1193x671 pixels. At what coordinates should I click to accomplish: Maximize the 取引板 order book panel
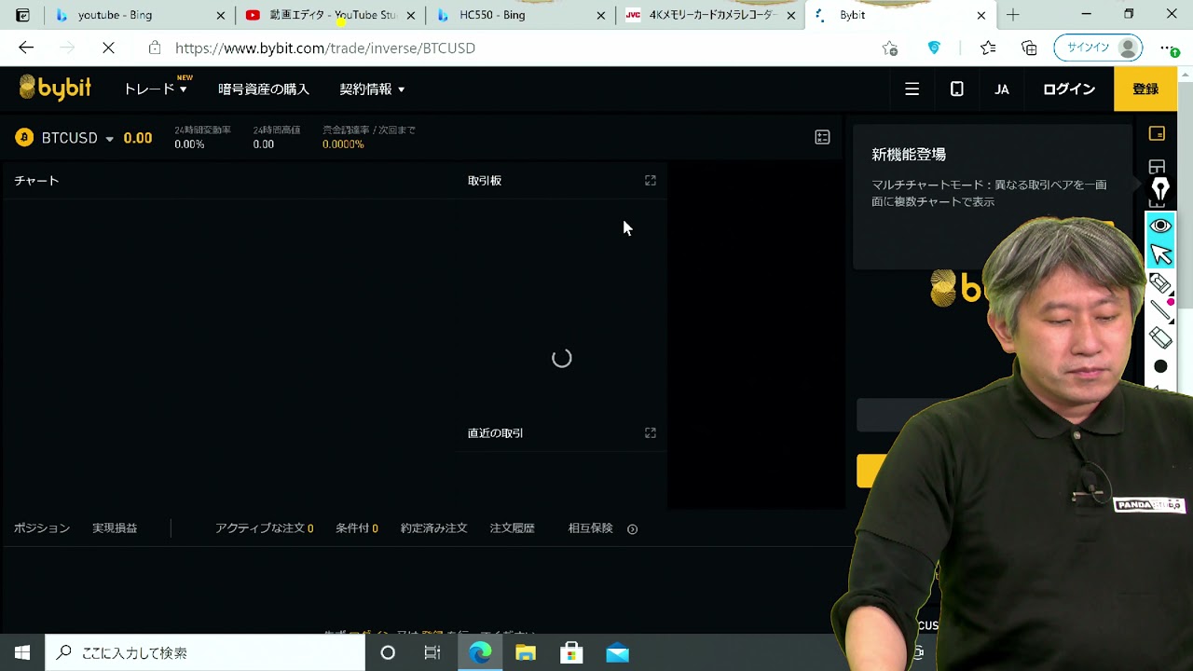pos(651,181)
